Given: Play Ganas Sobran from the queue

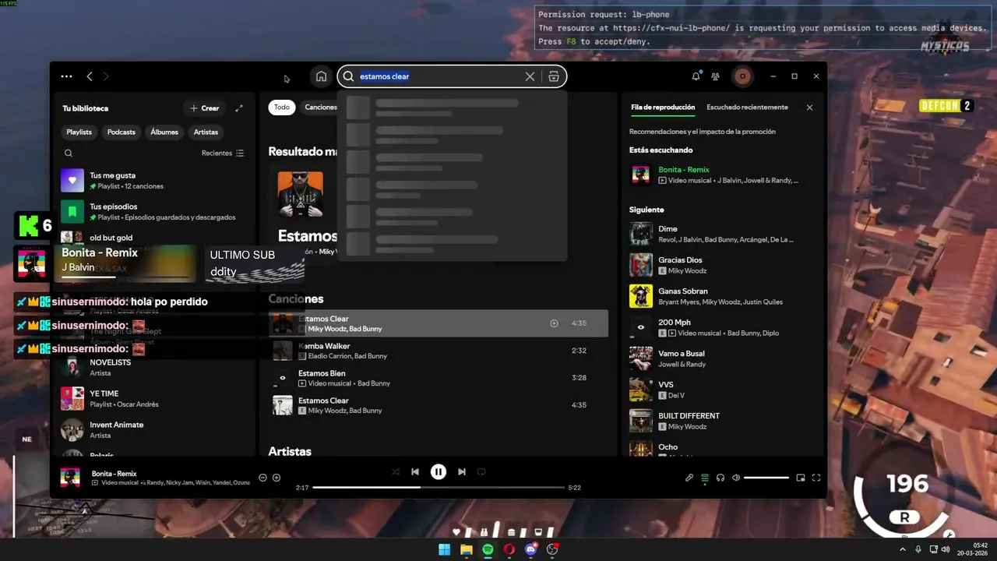Looking at the screenshot, I should click(x=720, y=296).
